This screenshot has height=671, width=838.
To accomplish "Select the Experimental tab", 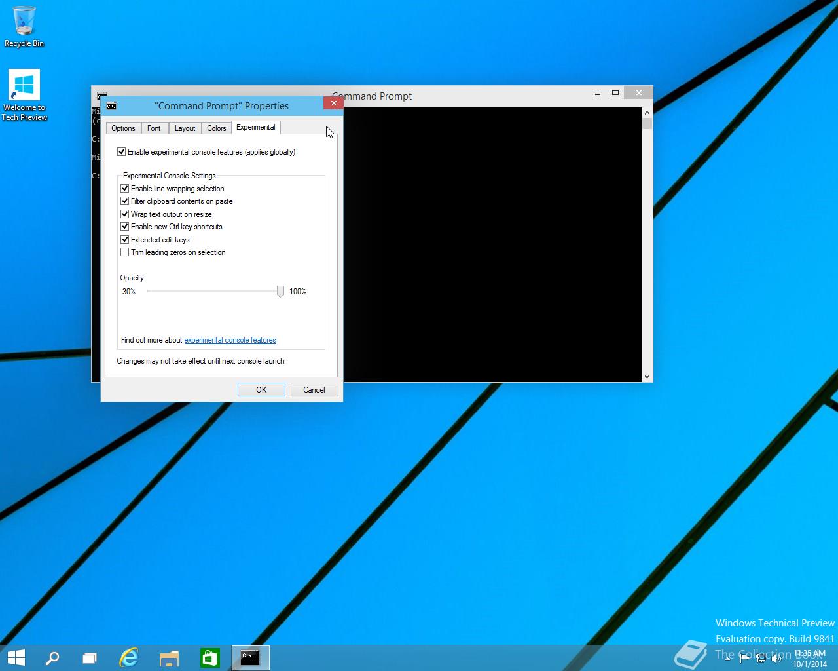I will pos(256,127).
